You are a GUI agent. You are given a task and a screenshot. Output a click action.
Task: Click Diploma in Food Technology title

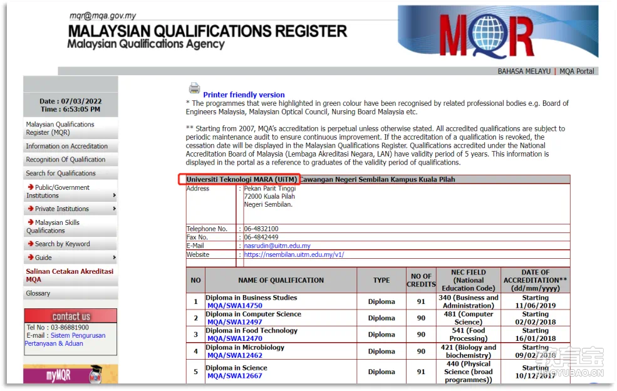pos(251,331)
